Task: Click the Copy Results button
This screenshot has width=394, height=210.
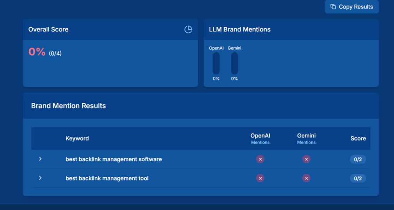Action: [352, 7]
